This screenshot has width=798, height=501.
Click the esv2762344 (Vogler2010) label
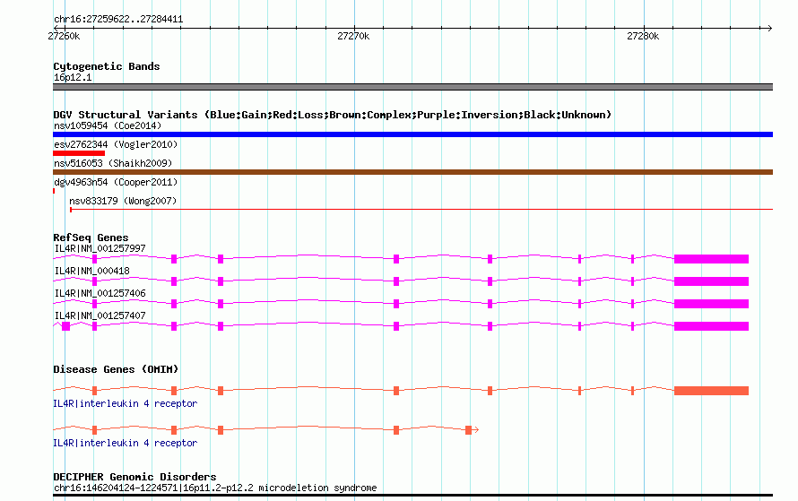click(116, 144)
